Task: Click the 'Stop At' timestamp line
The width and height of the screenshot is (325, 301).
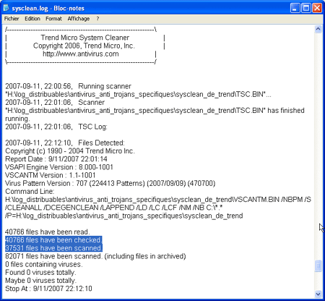Action: pos(48,289)
